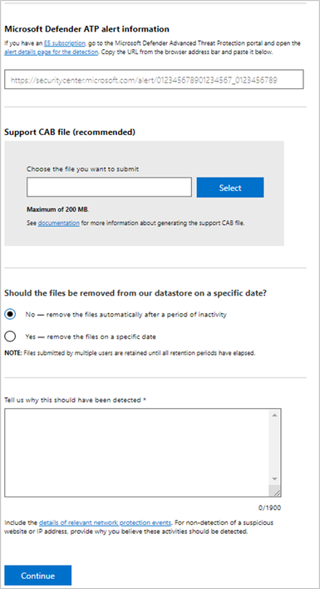
Task: Open the E5 subscription link
Action: [x=65, y=43]
